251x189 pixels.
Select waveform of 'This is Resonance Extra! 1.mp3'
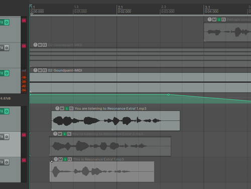click(102, 171)
